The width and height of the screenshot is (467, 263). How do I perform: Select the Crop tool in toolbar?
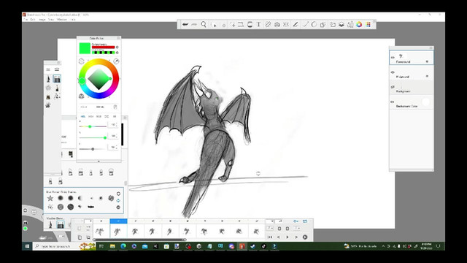point(241,24)
